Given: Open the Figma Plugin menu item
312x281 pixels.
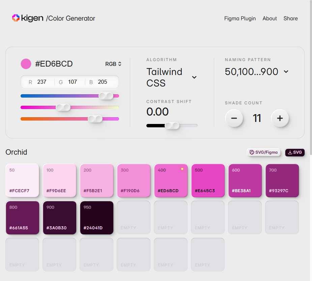Looking at the screenshot, I should pyautogui.click(x=240, y=19).
